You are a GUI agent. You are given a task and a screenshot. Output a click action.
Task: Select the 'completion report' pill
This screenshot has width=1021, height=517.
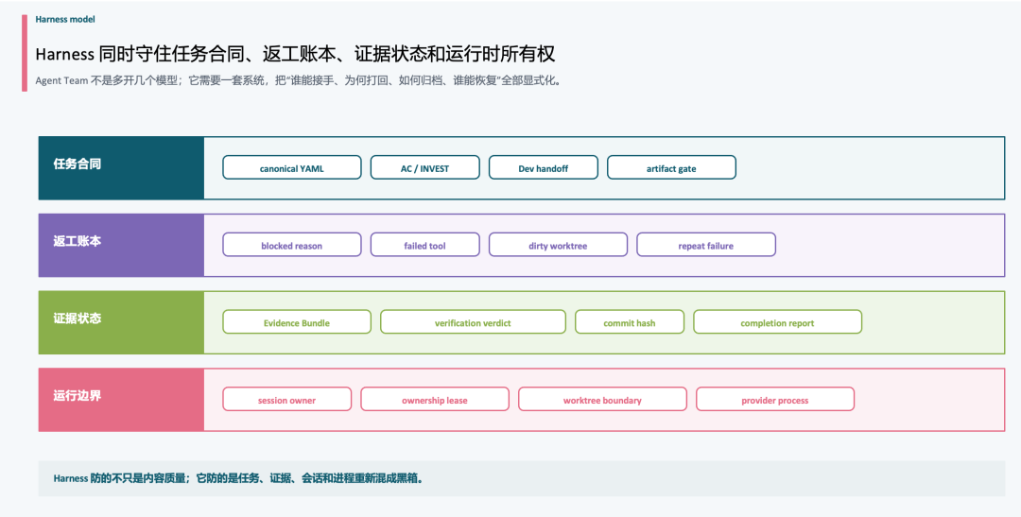coord(777,322)
